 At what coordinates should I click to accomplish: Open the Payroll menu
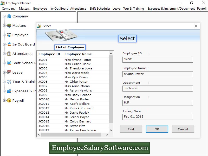point(202,9)
